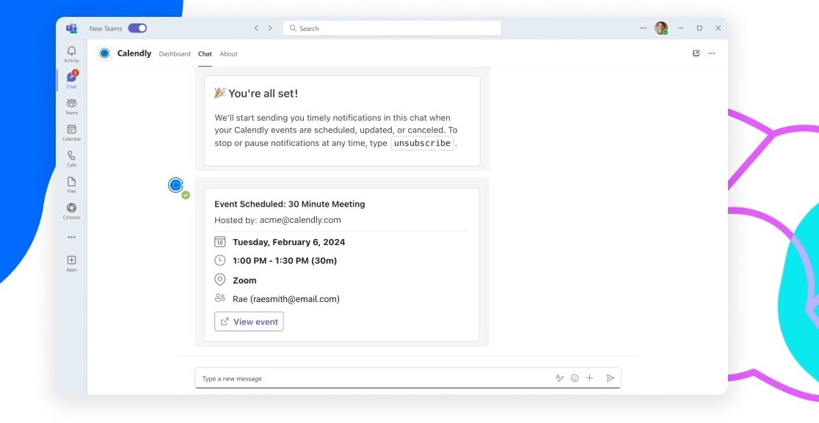Screen dimensions: 819x423
Task: Switch to the Dashboard tab
Action: tap(175, 54)
